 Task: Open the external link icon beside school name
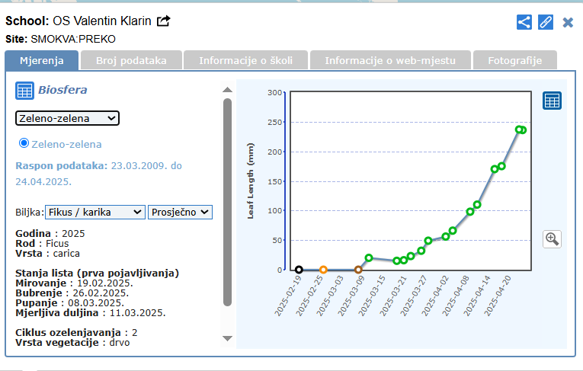pyautogui.click(x=164, y=21)
